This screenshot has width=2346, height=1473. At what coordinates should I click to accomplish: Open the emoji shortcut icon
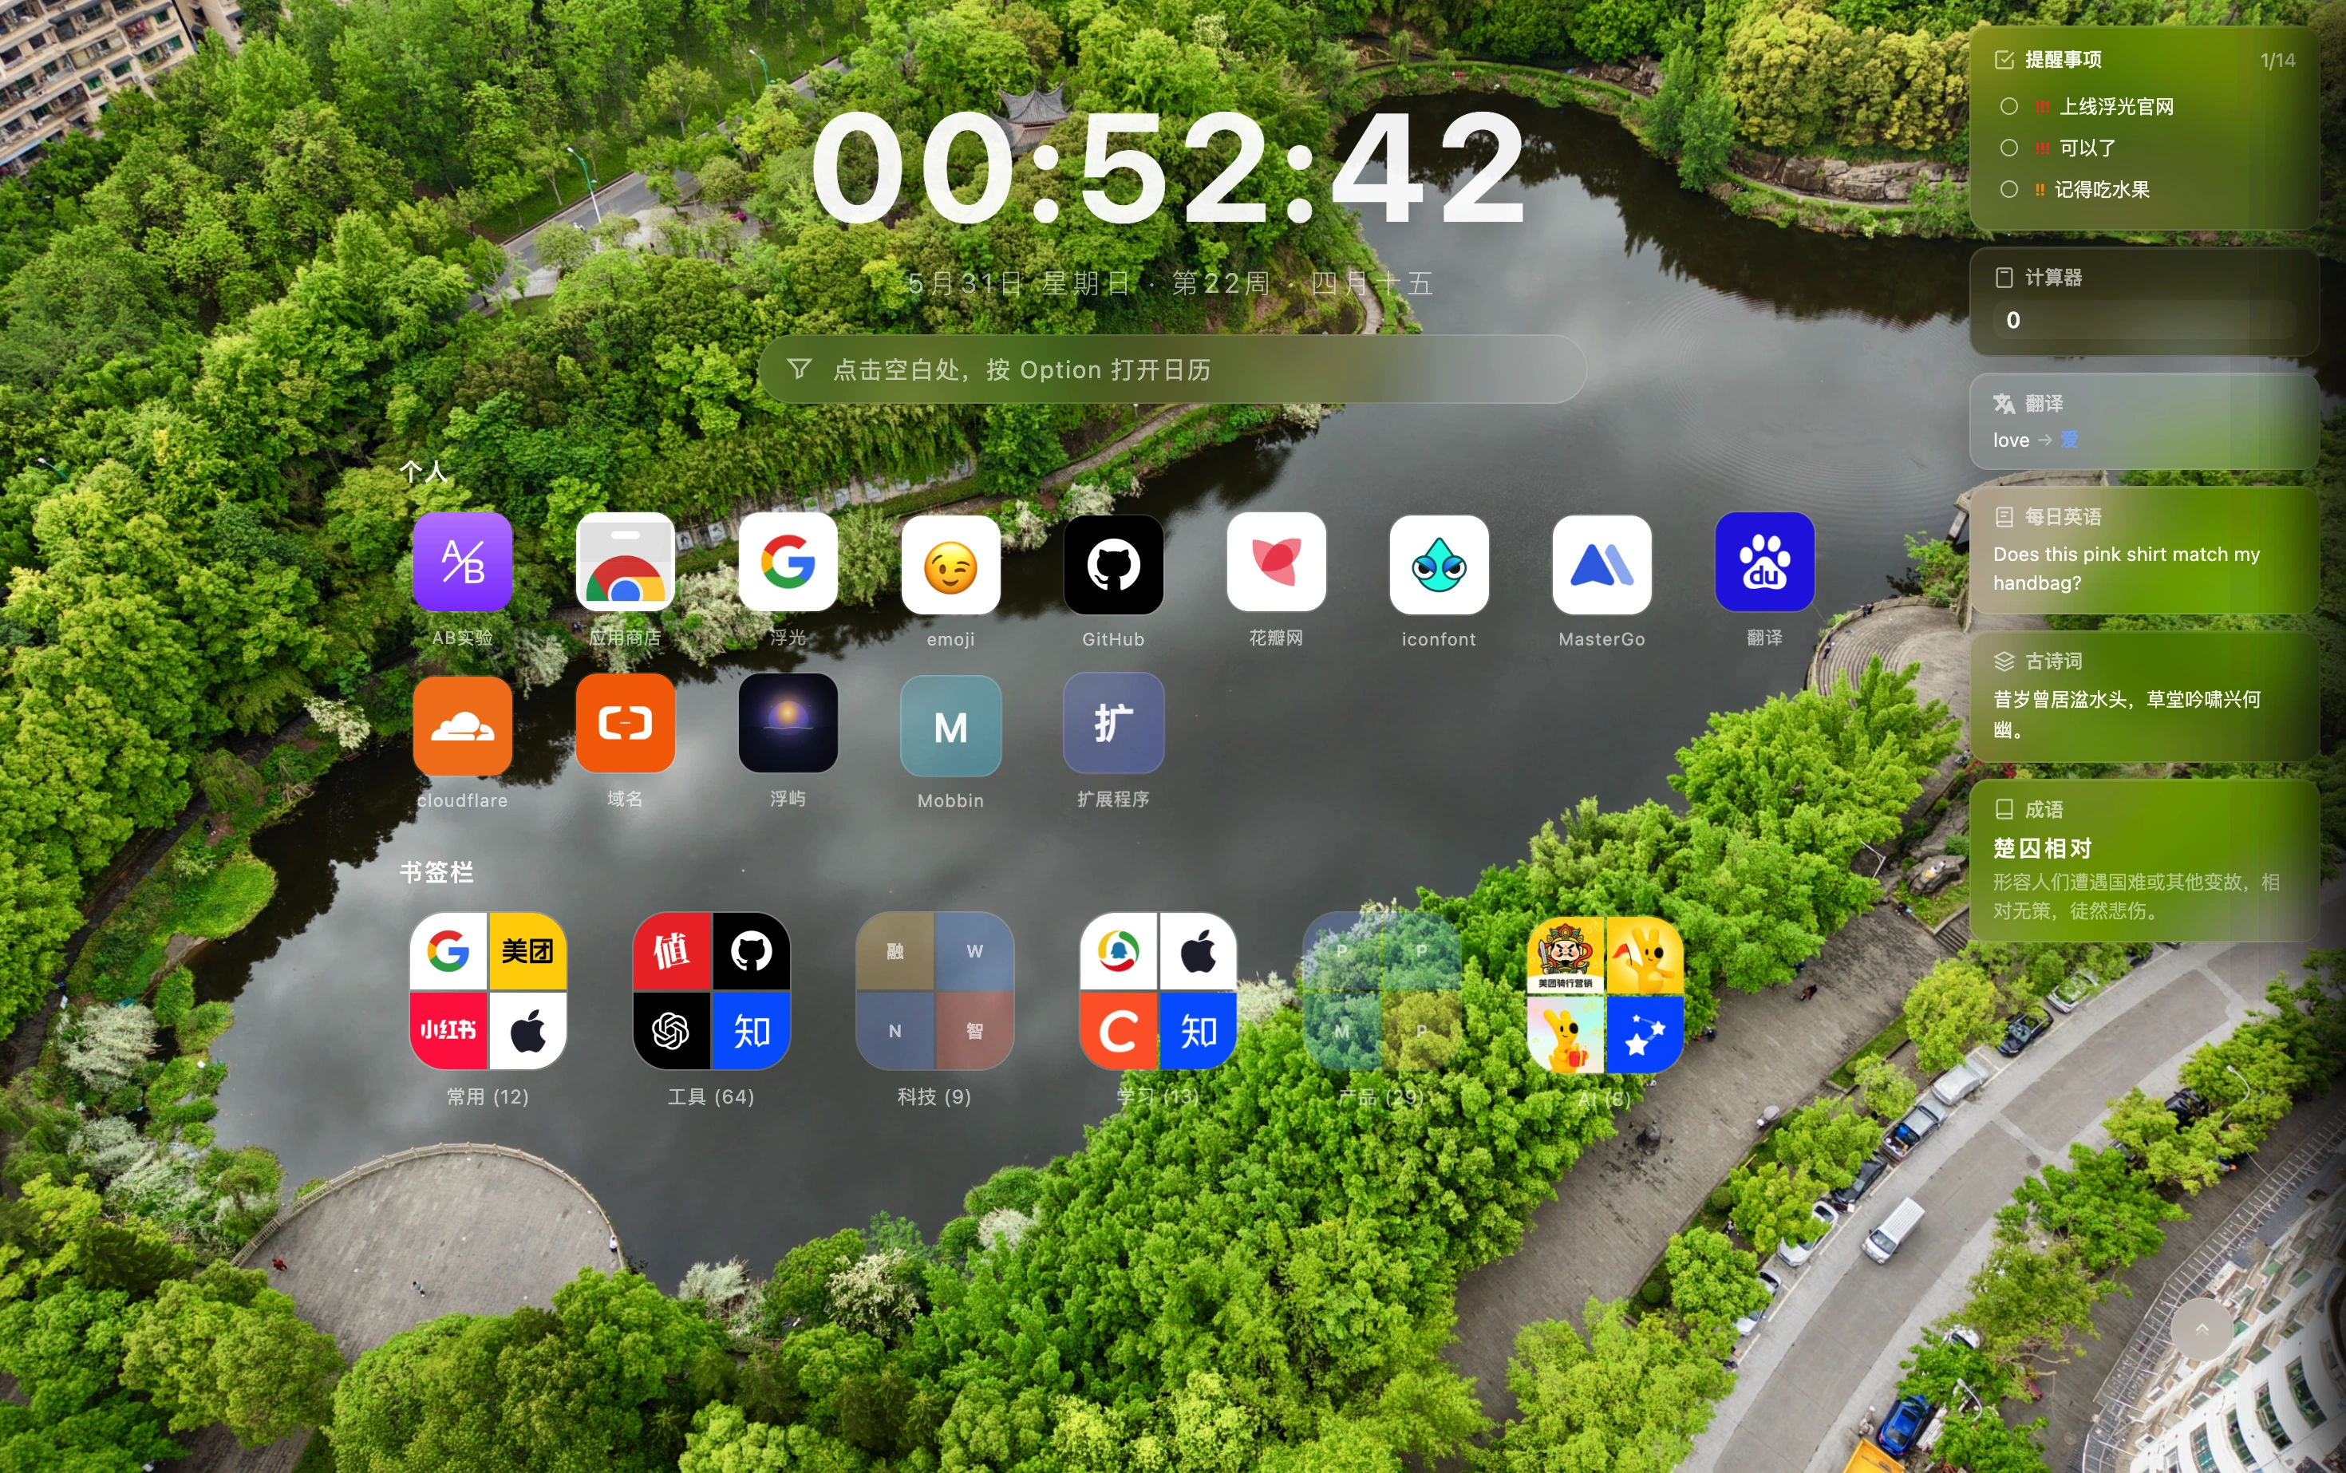tap(951, 564)
